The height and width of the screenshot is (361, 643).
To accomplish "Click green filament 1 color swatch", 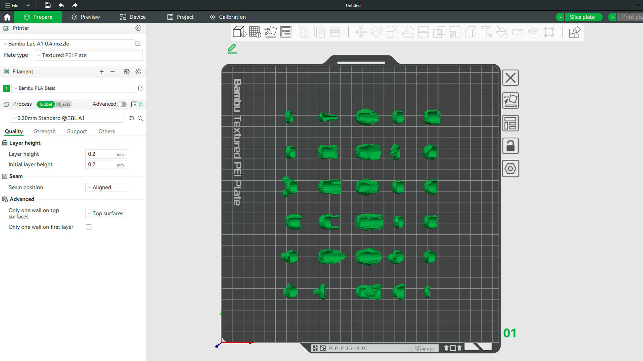I will coord(6,88).
